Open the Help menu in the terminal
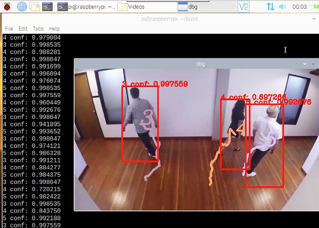319x228 pixels. (x=54, y=28)
